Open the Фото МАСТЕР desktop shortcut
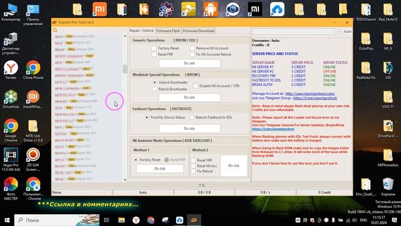Image resolution: width=401 pixels, height=226 pixels. tap(11, 188)
